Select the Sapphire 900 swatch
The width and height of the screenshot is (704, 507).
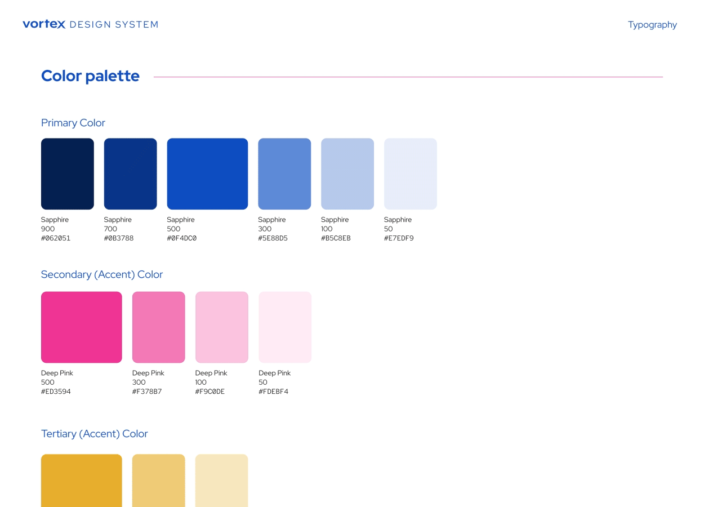click(x=68, y=174)
